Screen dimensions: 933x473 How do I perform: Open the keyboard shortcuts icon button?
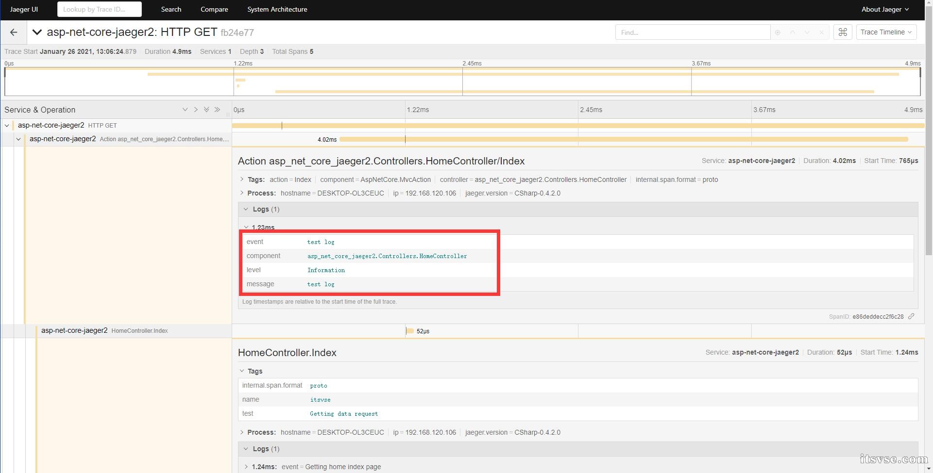(843, 33)
